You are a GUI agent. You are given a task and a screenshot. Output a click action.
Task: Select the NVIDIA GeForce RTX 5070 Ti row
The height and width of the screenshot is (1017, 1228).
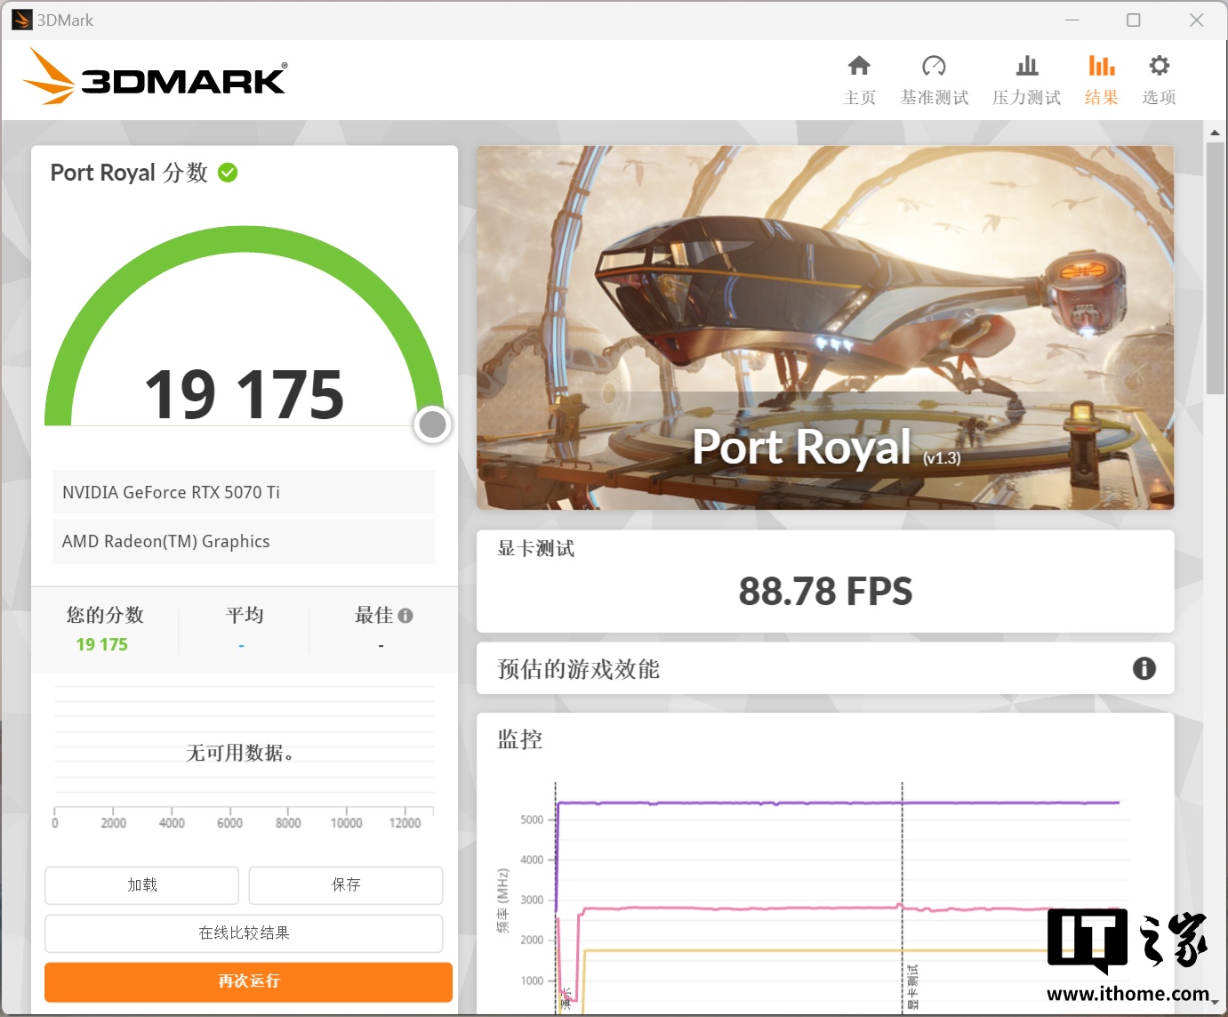[243, 492]
